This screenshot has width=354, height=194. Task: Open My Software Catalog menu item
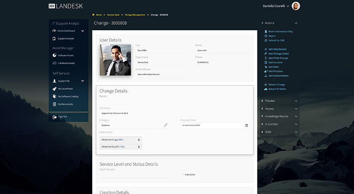68,97
